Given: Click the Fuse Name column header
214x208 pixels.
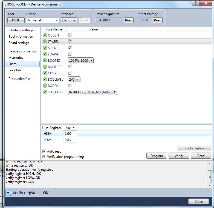Looking at the screenshot, I should click(x=54, y=29).
